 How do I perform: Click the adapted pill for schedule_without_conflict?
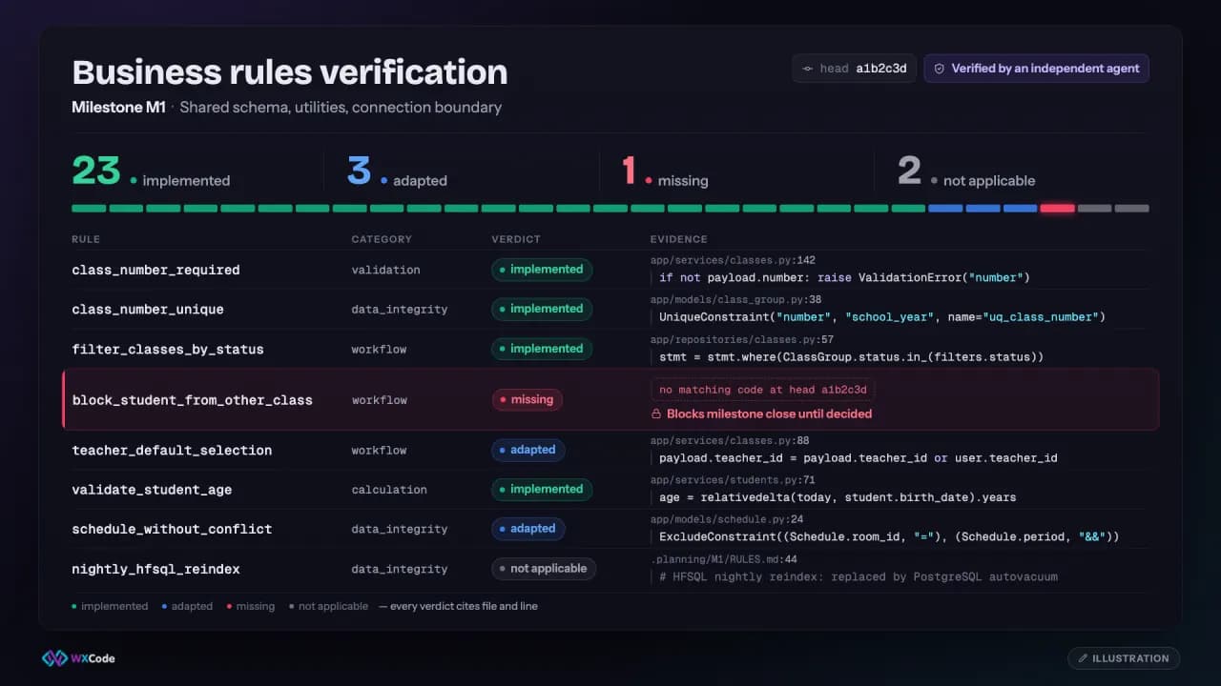(x=528, y=529)
